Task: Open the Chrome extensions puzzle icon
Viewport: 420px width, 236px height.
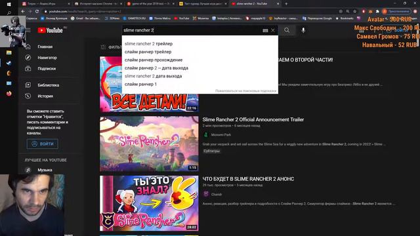Action: [377, 11]
